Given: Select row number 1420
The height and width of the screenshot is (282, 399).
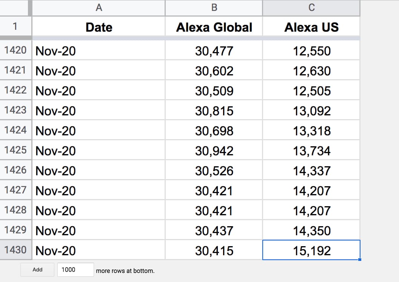Looking at the screenshot, I should tap(15, 50).
